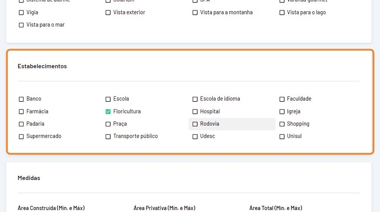This screenshot has width=380, height=212.
Task: Uncheck the Floricultura checkbox
Action: pos(108,112)
